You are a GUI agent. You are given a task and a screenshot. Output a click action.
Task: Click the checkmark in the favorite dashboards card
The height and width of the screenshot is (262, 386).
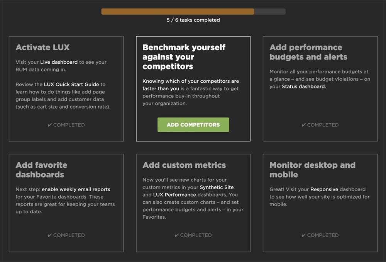pyautogui.click(x=50, y=235)
